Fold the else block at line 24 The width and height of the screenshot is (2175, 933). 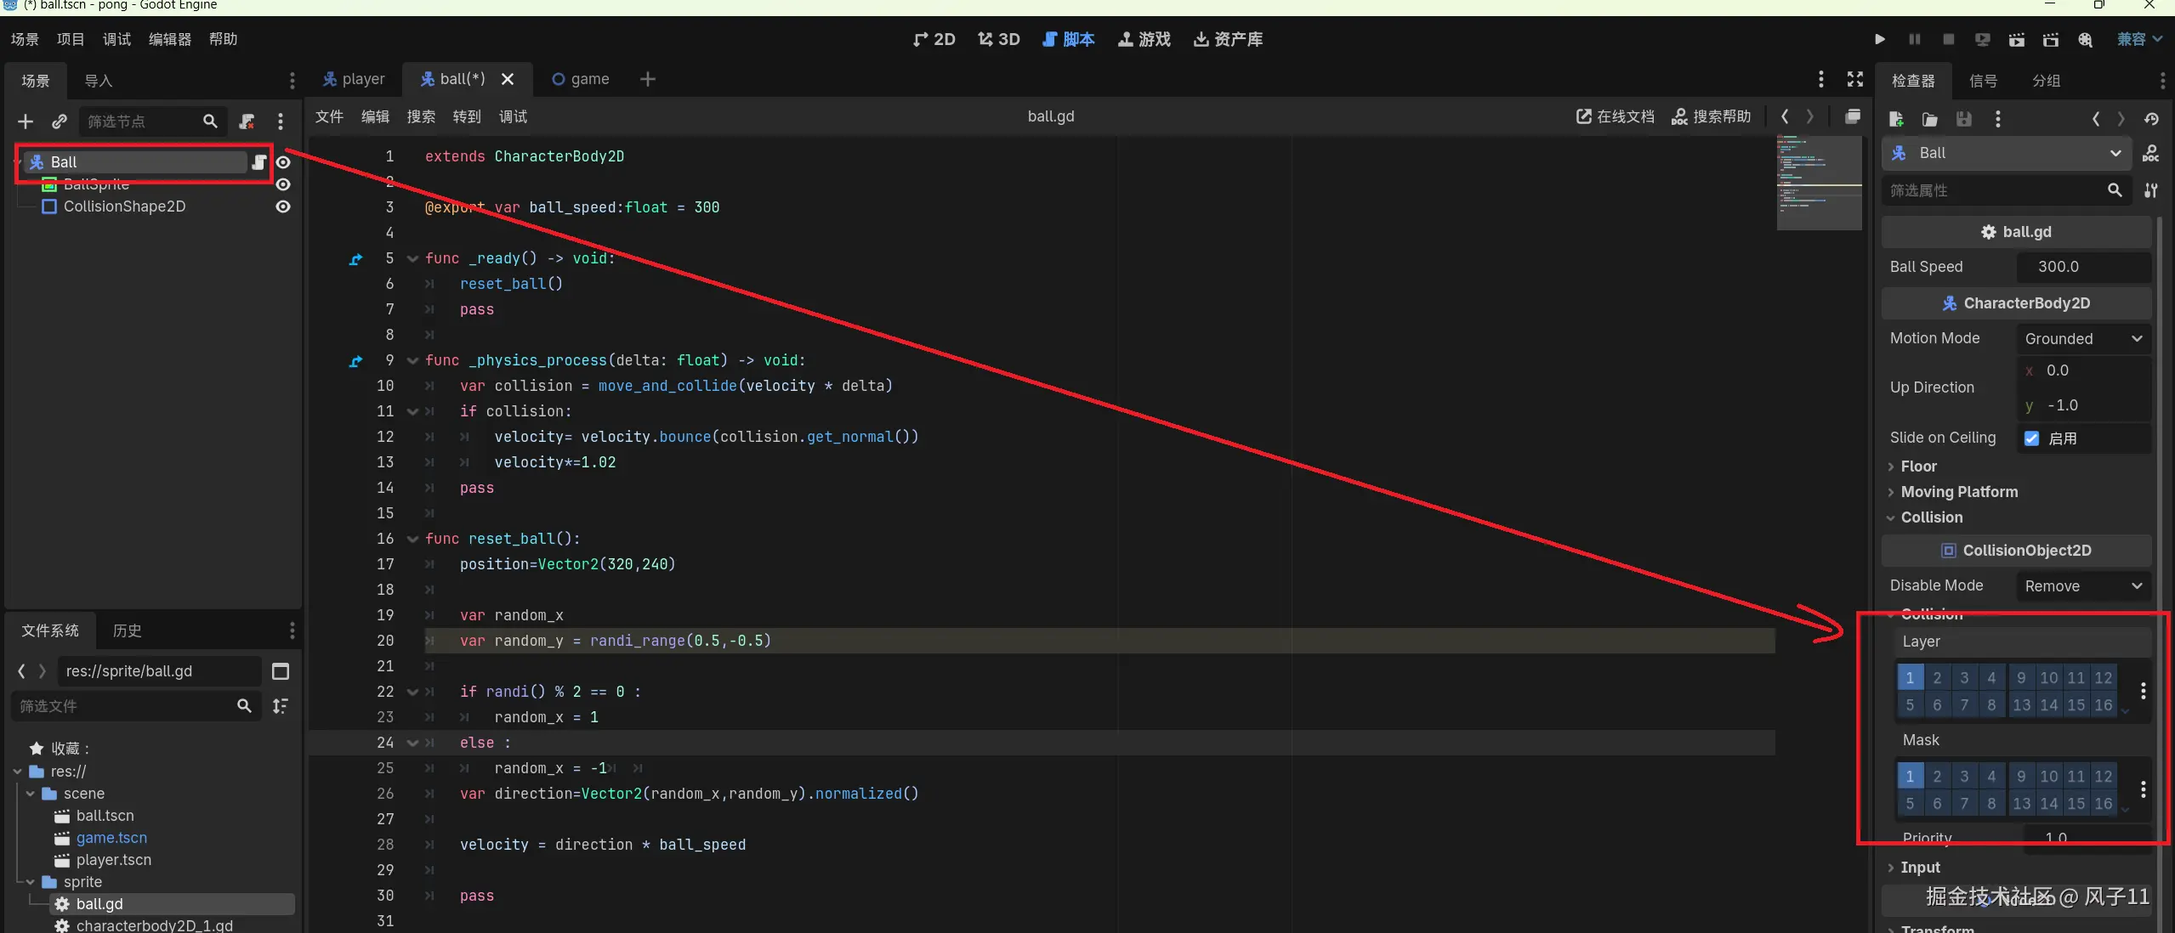click(x=412, y=743)
